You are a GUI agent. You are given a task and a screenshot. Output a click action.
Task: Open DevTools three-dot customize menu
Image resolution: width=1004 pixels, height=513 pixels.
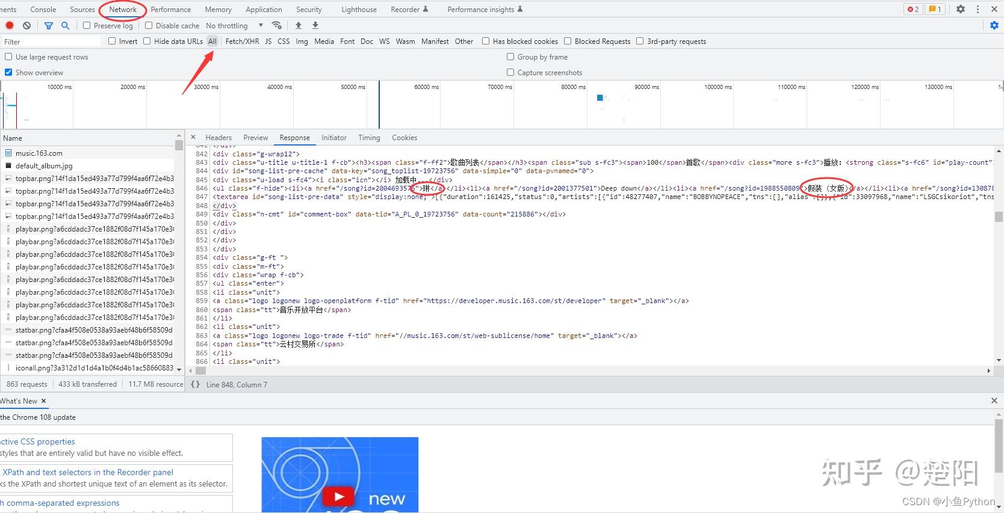click(x=978, y=9)
